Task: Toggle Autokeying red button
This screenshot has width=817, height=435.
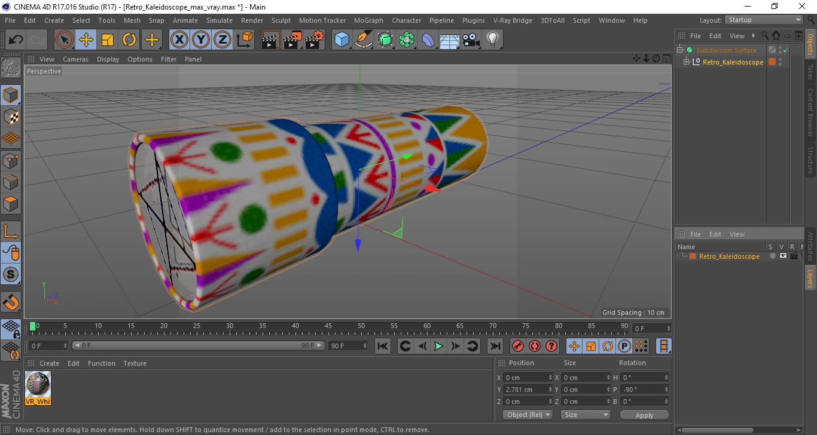Action: (535, 346)
